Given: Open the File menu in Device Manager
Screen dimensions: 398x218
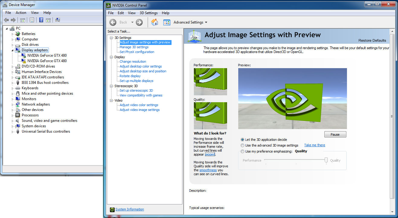Looking at the screenshot, I should [8, 13].
